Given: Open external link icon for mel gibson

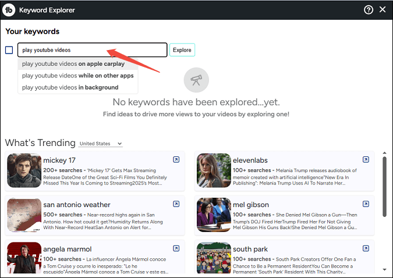Looking at the screenshot, I should 366,204.
